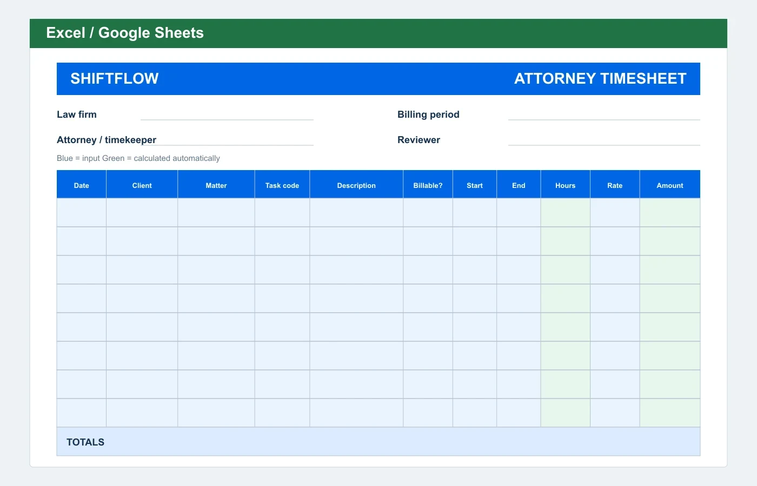Image resolution: width=757 pixels, height=486 pixels.
Task: Select the SHIFTFLOW brand name
Action: point(115,79)
